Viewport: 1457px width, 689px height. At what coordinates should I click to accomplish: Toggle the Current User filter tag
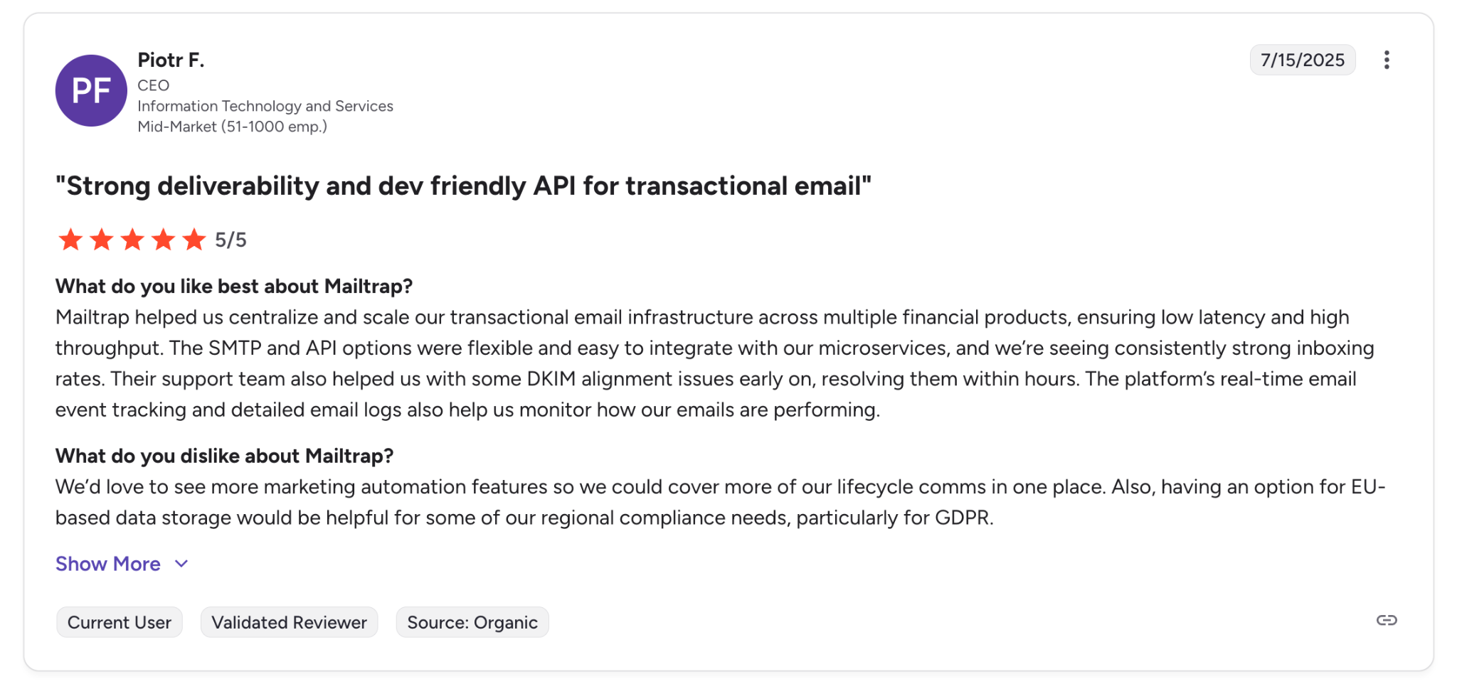[119, 621]
